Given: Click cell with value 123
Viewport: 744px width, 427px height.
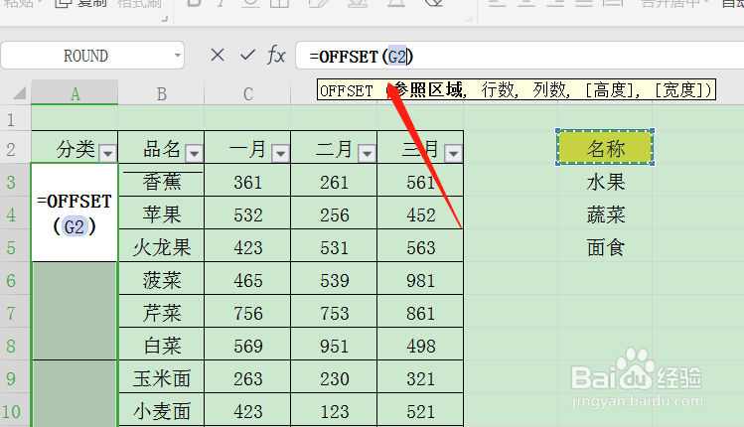Looking at the screenshot, I should click(x=334, y=410).
